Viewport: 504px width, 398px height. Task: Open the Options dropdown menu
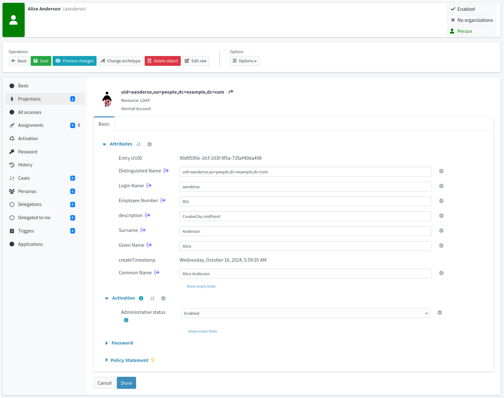point(244,61)
